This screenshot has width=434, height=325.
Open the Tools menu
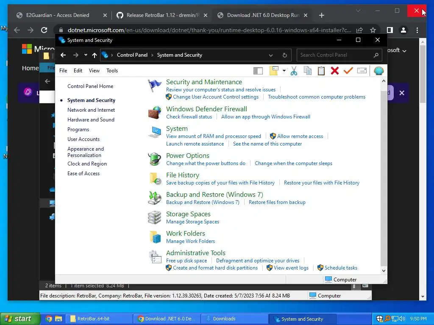tap(112, 71)
